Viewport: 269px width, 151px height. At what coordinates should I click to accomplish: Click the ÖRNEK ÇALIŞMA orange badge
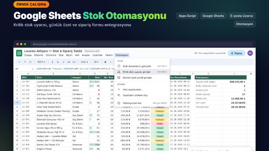(x=31, y=4)
